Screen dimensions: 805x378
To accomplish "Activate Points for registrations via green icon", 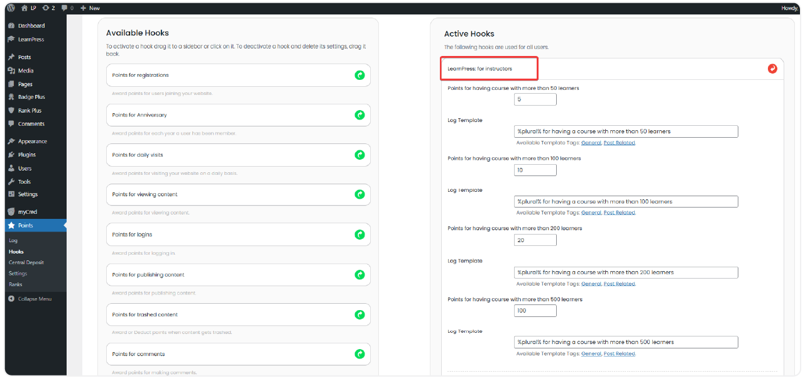I will pyautogui.click(x=359, y=75).
